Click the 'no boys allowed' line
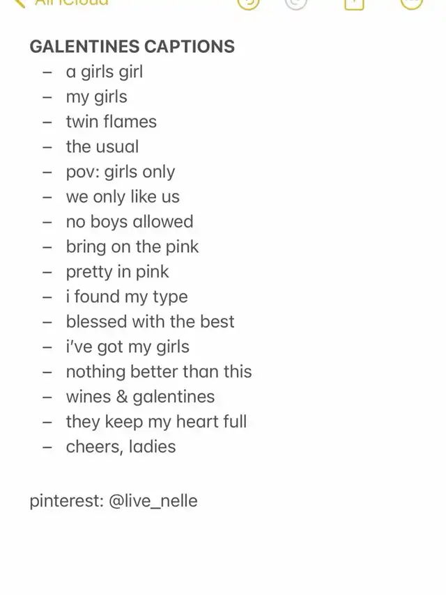 [x=130, y=221]
